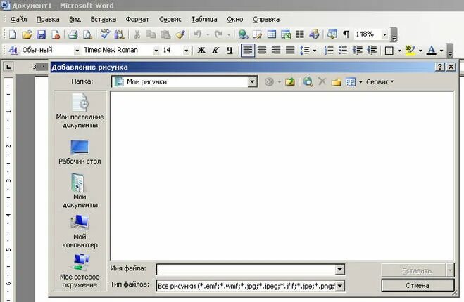Viewport: 464px width, 302px height.
Task: Toggle bulleted list
Action: (343, 51)
